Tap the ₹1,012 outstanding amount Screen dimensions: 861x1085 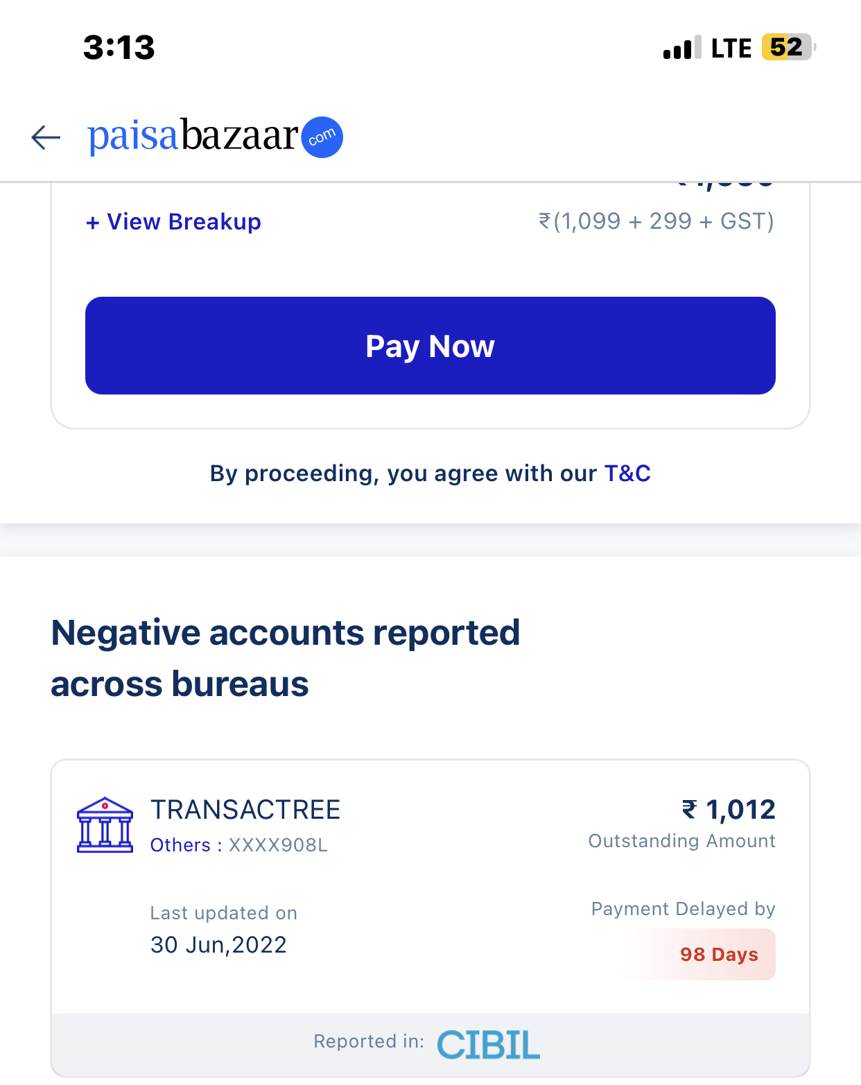(729, 810)
